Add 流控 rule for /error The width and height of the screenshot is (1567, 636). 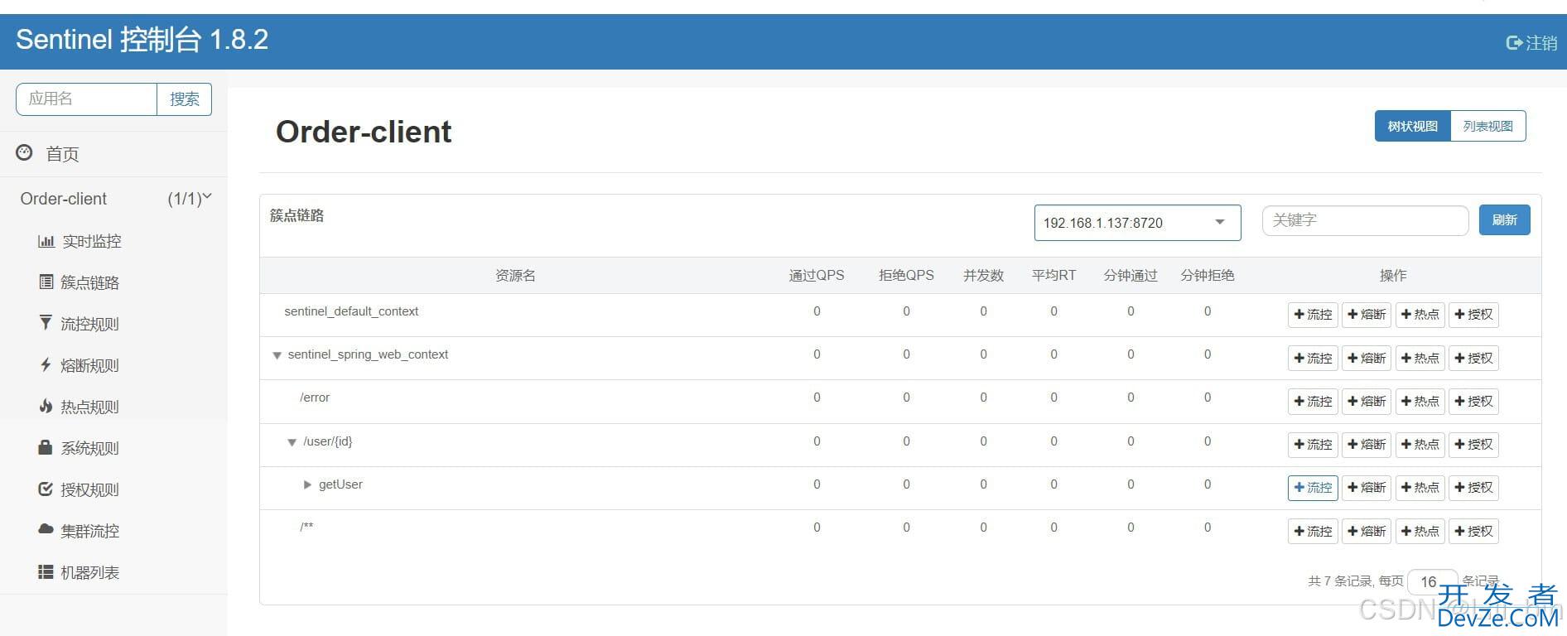tap(1313, 402)
